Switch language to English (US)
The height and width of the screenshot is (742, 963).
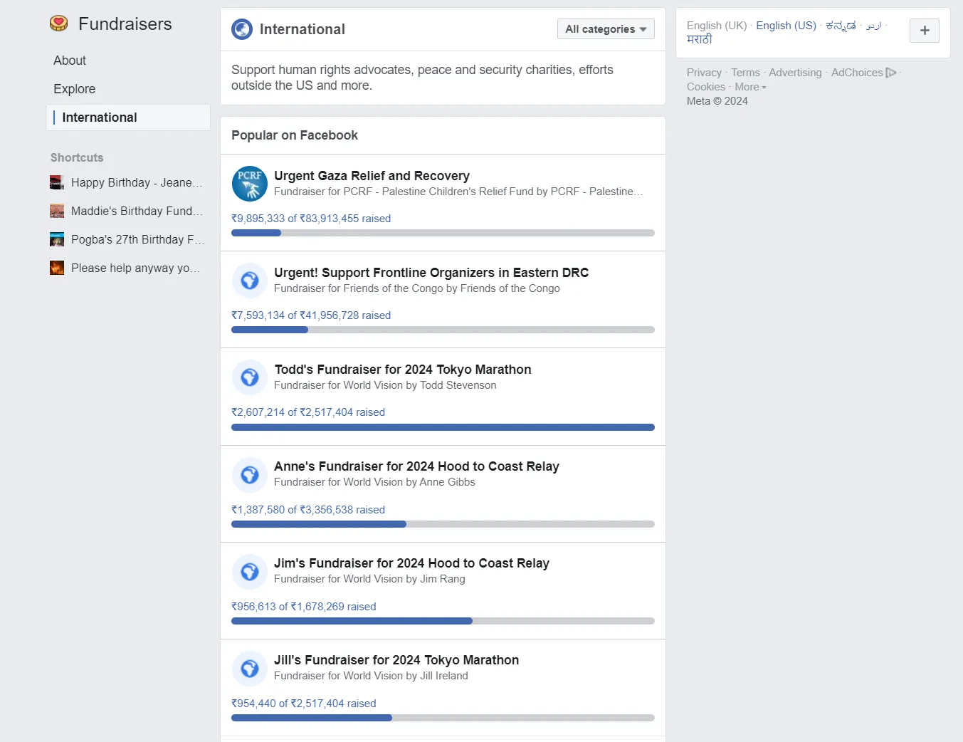(786, 26)
